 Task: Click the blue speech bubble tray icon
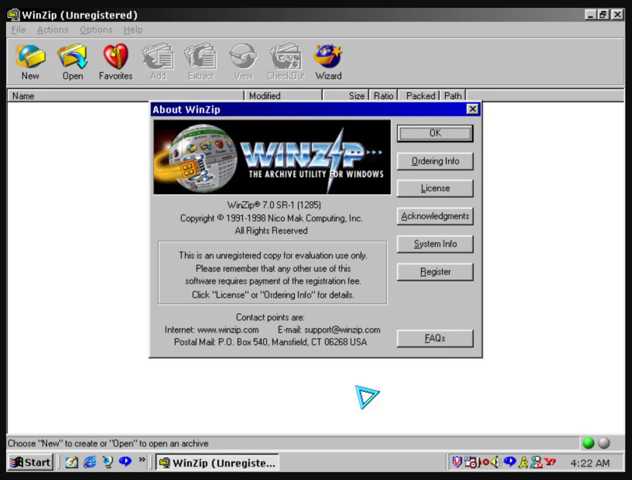(x=509, y=462)
